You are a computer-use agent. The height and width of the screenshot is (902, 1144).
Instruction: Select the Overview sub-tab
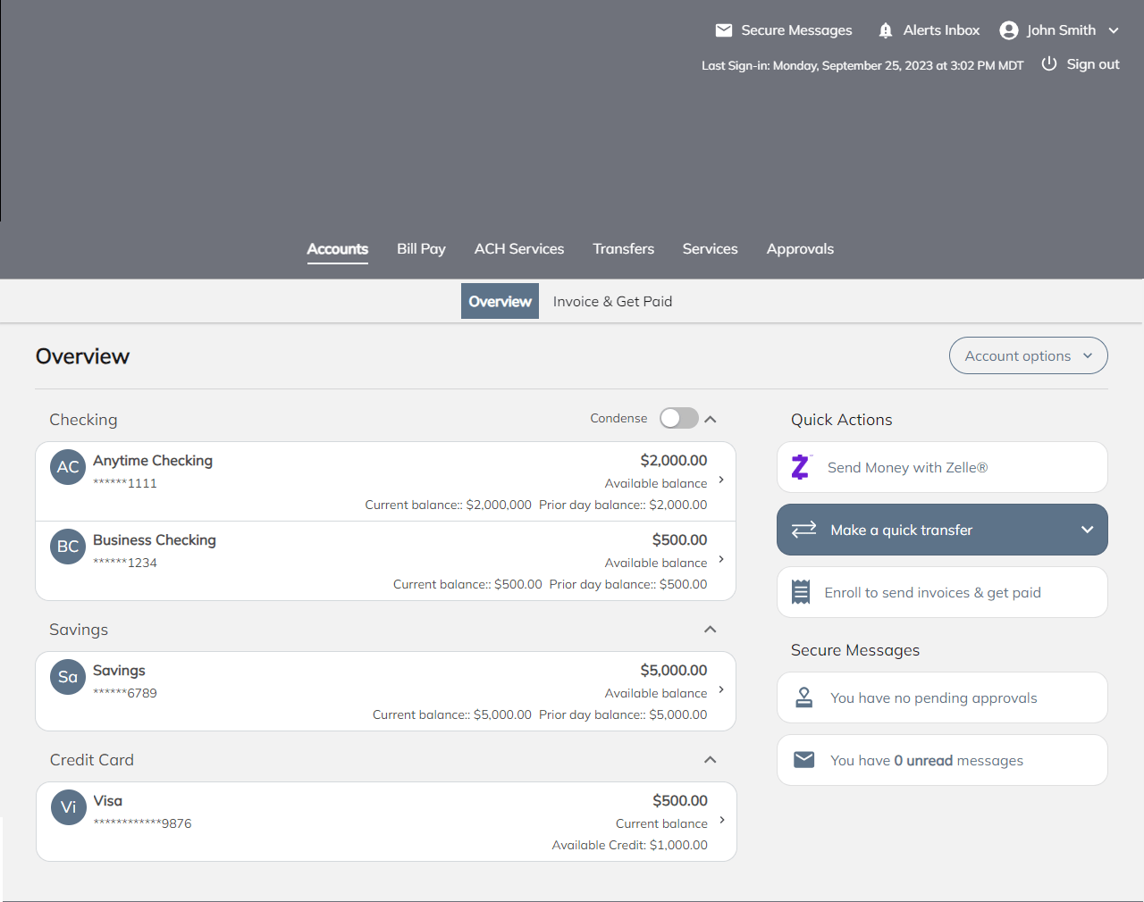coord(500,301)
